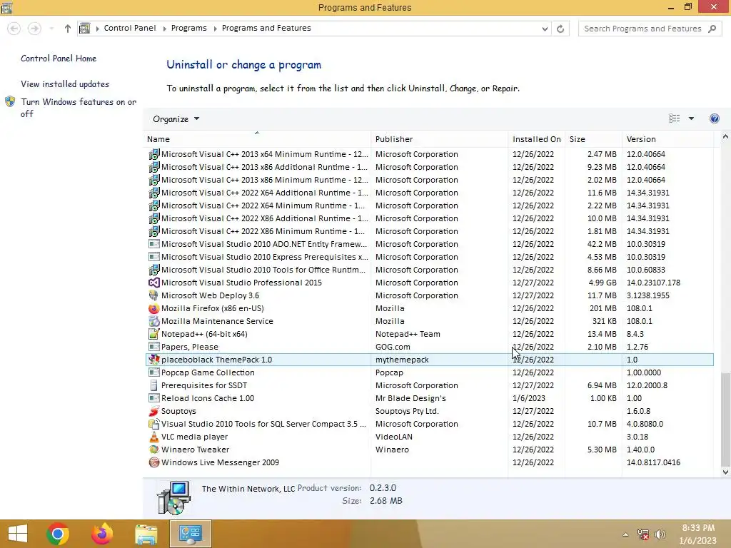Select Control Panel breadcrumb in address bar
Viewport: 731px width, 548px height.
[130, 28]
